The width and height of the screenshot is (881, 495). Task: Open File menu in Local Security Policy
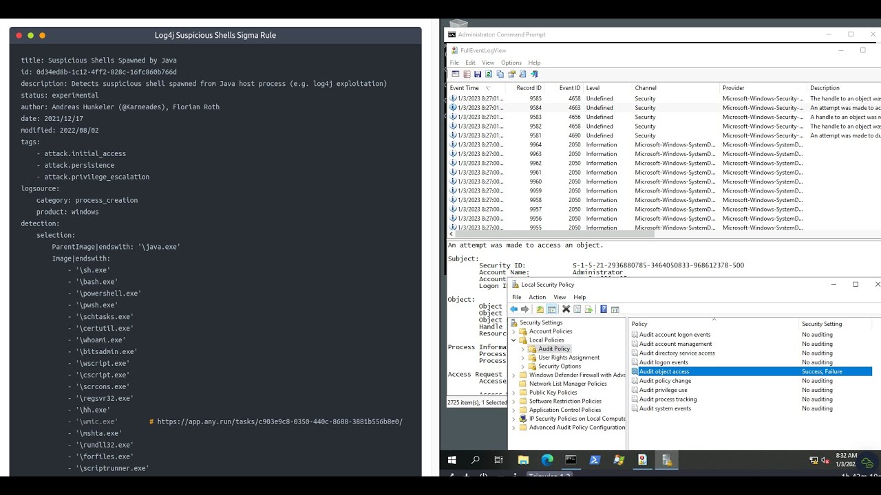point(516,297)
